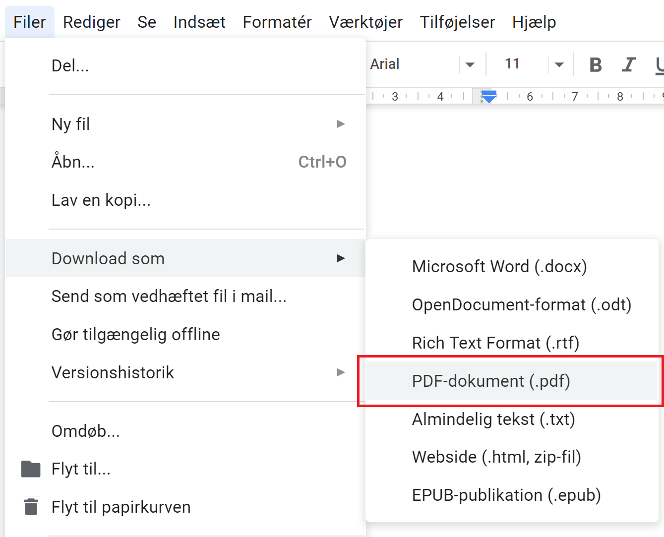The image size is (664, 537).
Task: Open the Rediger menu
Action: (92, 22)
